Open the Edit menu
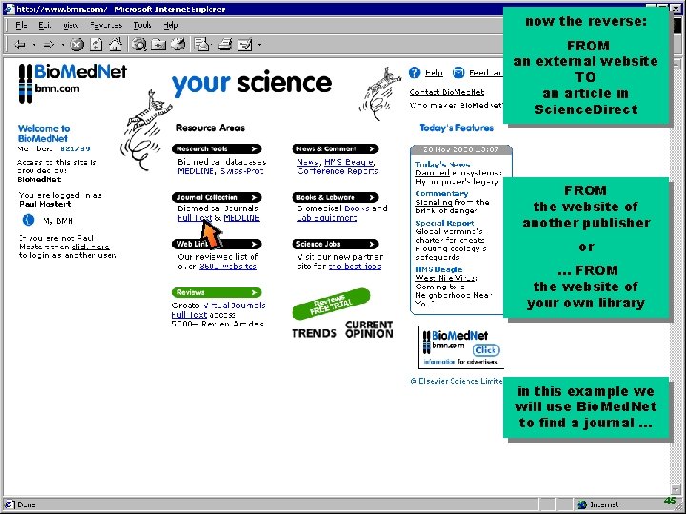Screen dimensions: 686x514 point(45,26)
